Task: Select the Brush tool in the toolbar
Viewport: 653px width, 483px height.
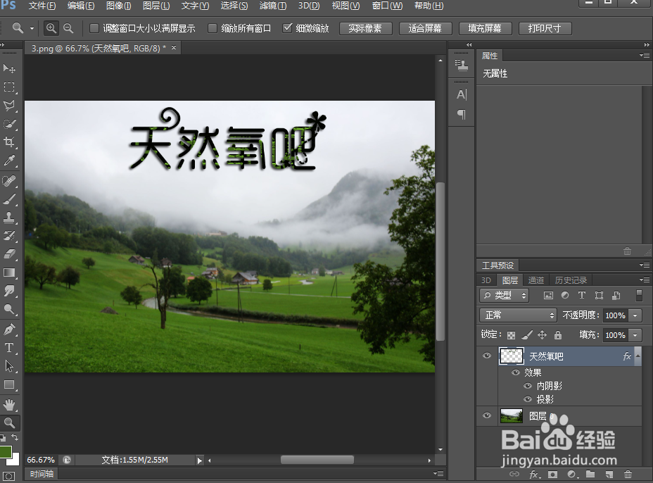Action: click(9, 199)
